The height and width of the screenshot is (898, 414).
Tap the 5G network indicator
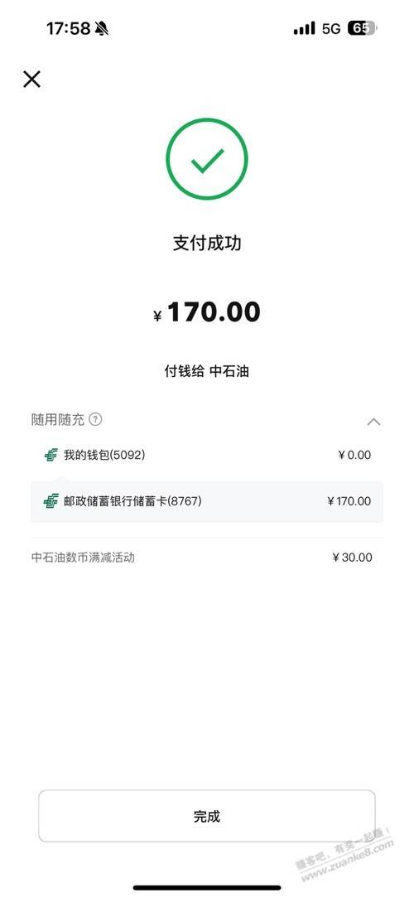click(331, 29)
